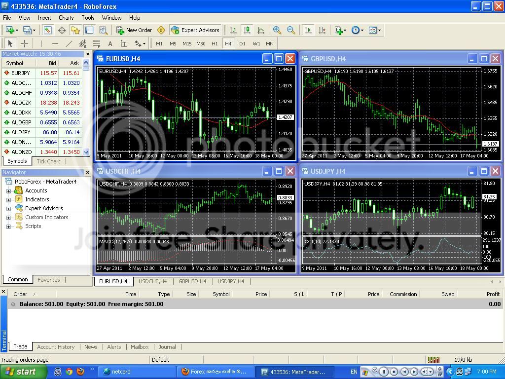
Task: Close the Navigator panel
Action: [x=88, y=172]
